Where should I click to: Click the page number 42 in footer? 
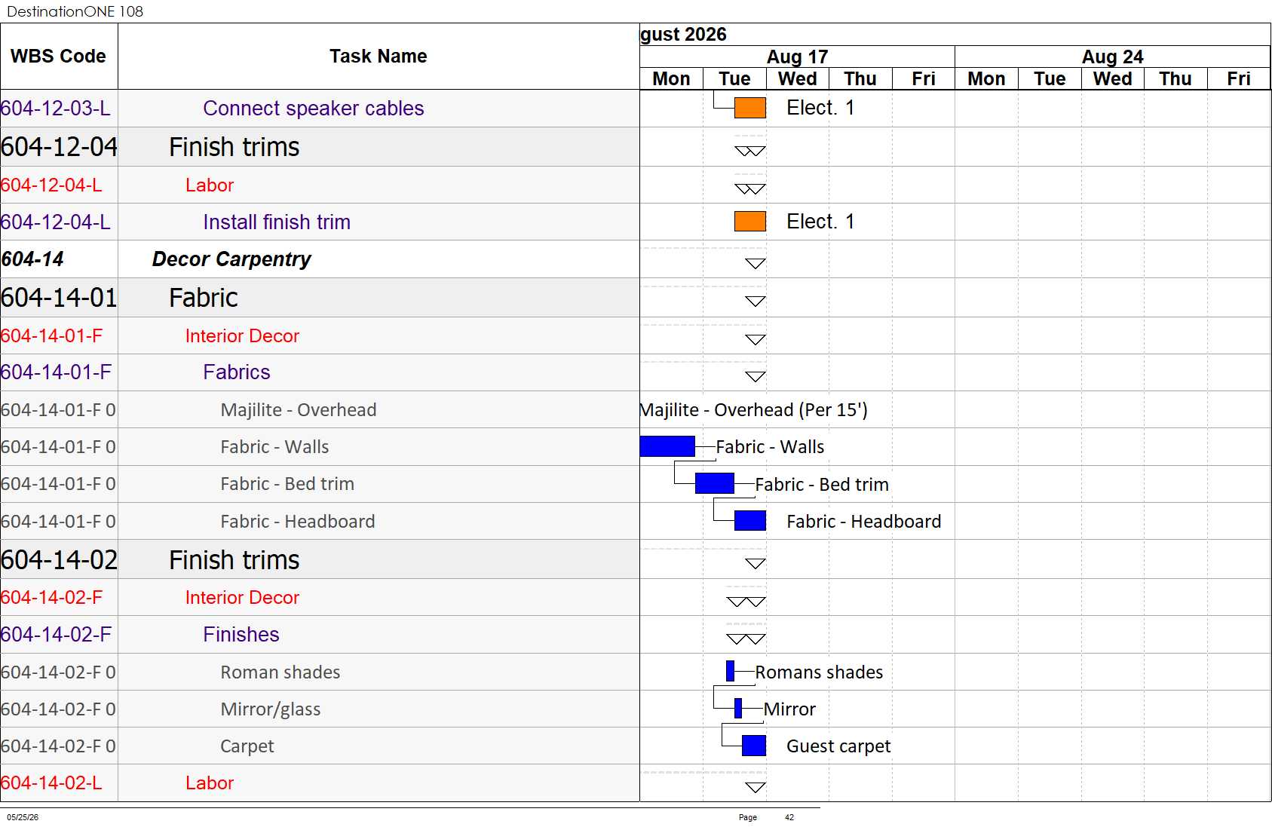coord(789,817)
